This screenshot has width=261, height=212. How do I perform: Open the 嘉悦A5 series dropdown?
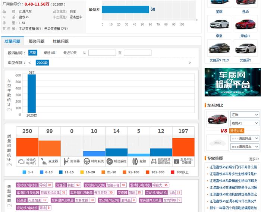point(245,123)
